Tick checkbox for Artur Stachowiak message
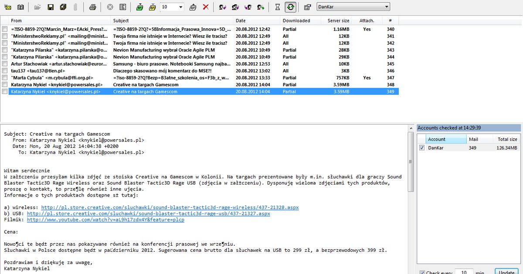 (x=4, y=64)
